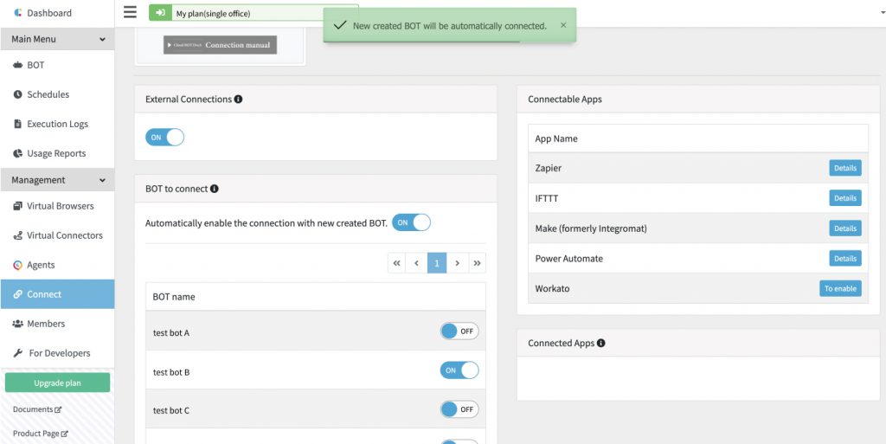Go to first page of BOT list
Viewport: 886px width, 444px height.
click(x=396, y=263)
